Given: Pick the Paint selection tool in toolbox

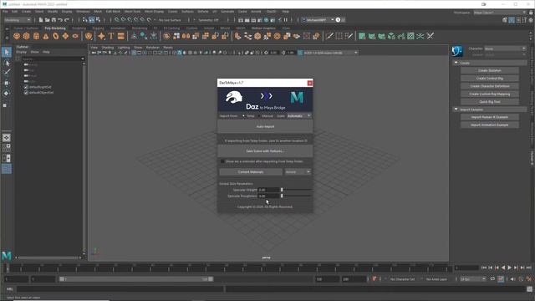Looking at the screenshot, I should 7,73.
